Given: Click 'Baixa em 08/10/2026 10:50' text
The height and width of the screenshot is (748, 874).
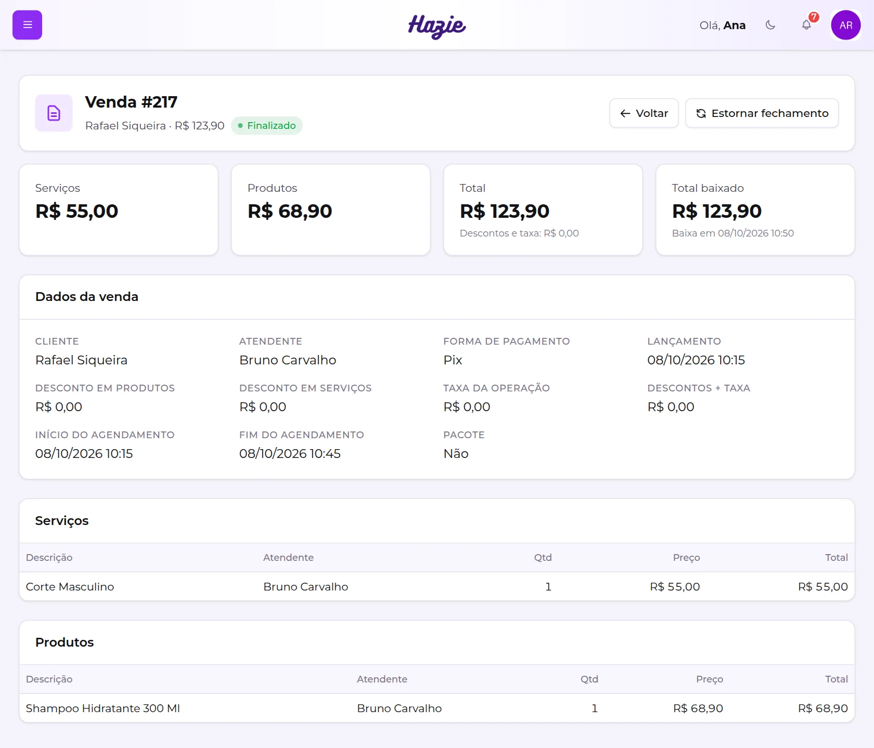Looking at the screenshot, I should pyautogui.click(x=733, y=233).
